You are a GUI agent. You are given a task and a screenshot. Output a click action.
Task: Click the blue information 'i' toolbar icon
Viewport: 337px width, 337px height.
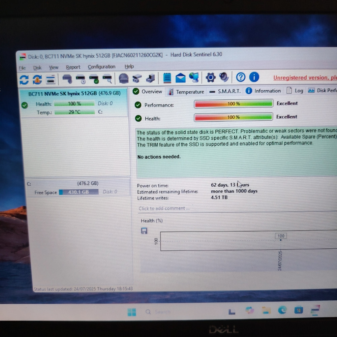254,77
